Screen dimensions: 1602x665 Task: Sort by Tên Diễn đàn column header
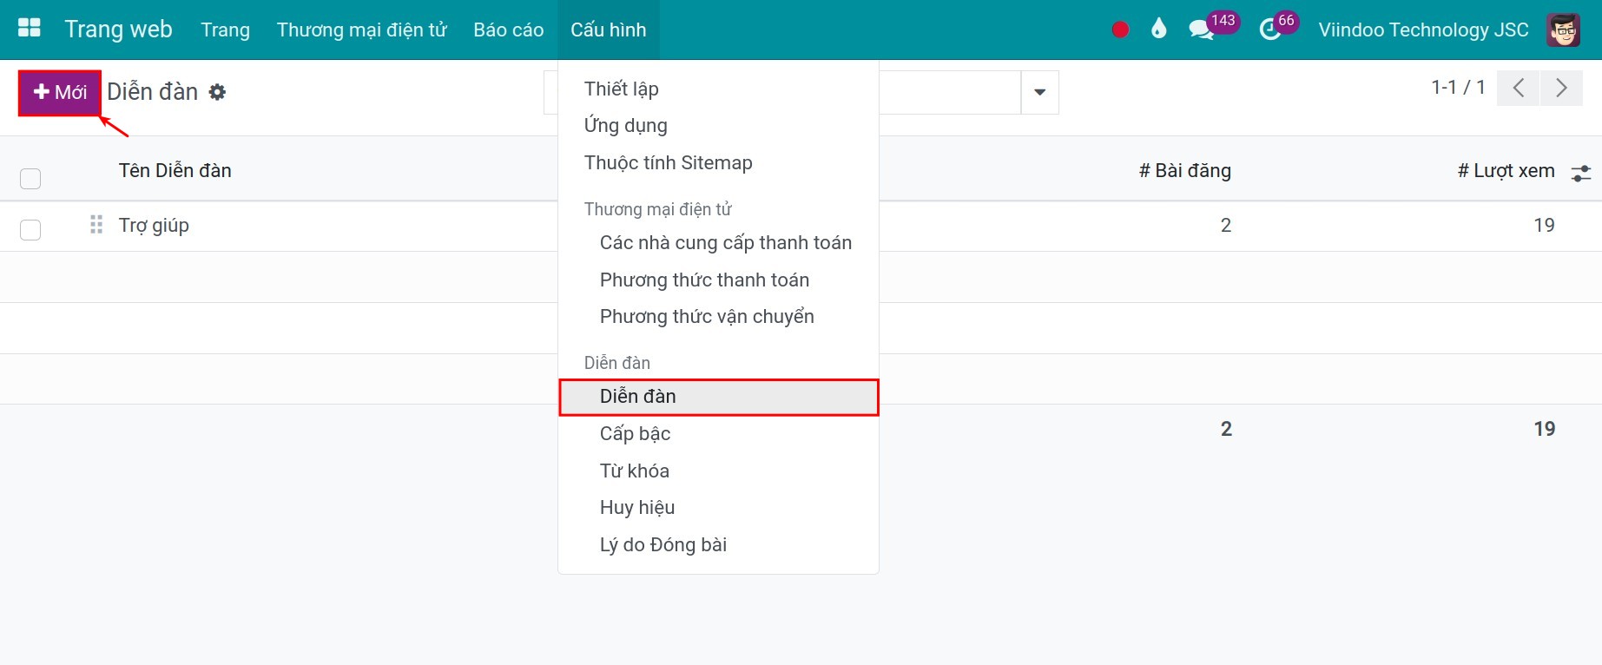click(x=175, y=170)
